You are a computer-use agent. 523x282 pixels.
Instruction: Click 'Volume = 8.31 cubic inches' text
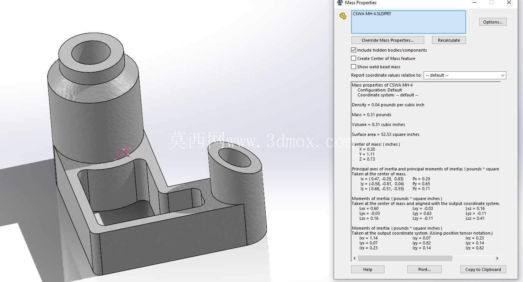(378, 124)
